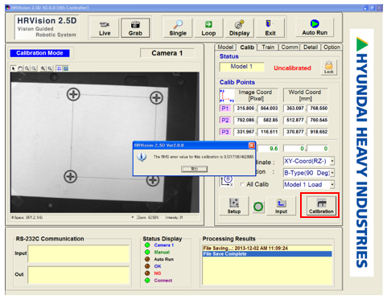Open the Input folder button
387x300 pixels.
(281, 206)
